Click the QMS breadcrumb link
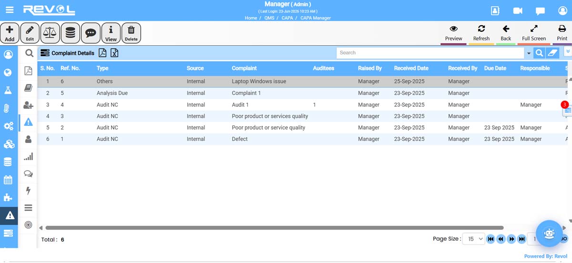This screenshot has width=572, height=263. point(269,18)
